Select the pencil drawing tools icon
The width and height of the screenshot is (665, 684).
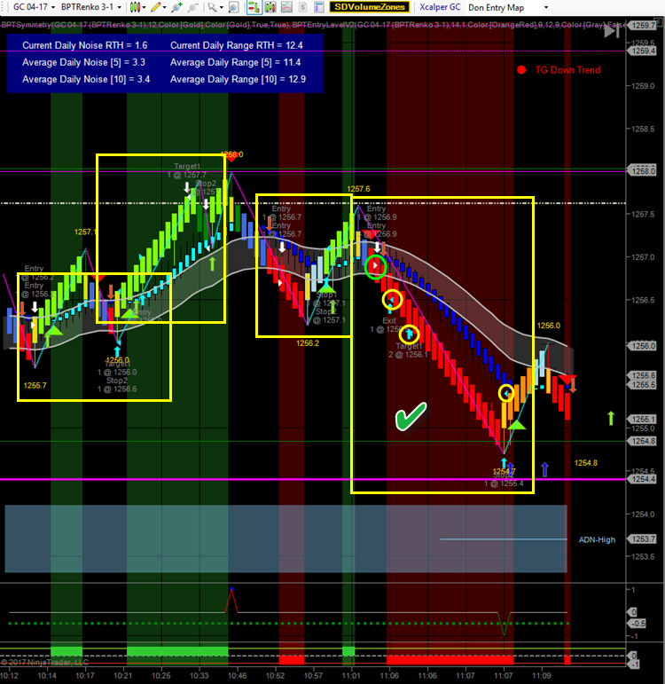155,7
